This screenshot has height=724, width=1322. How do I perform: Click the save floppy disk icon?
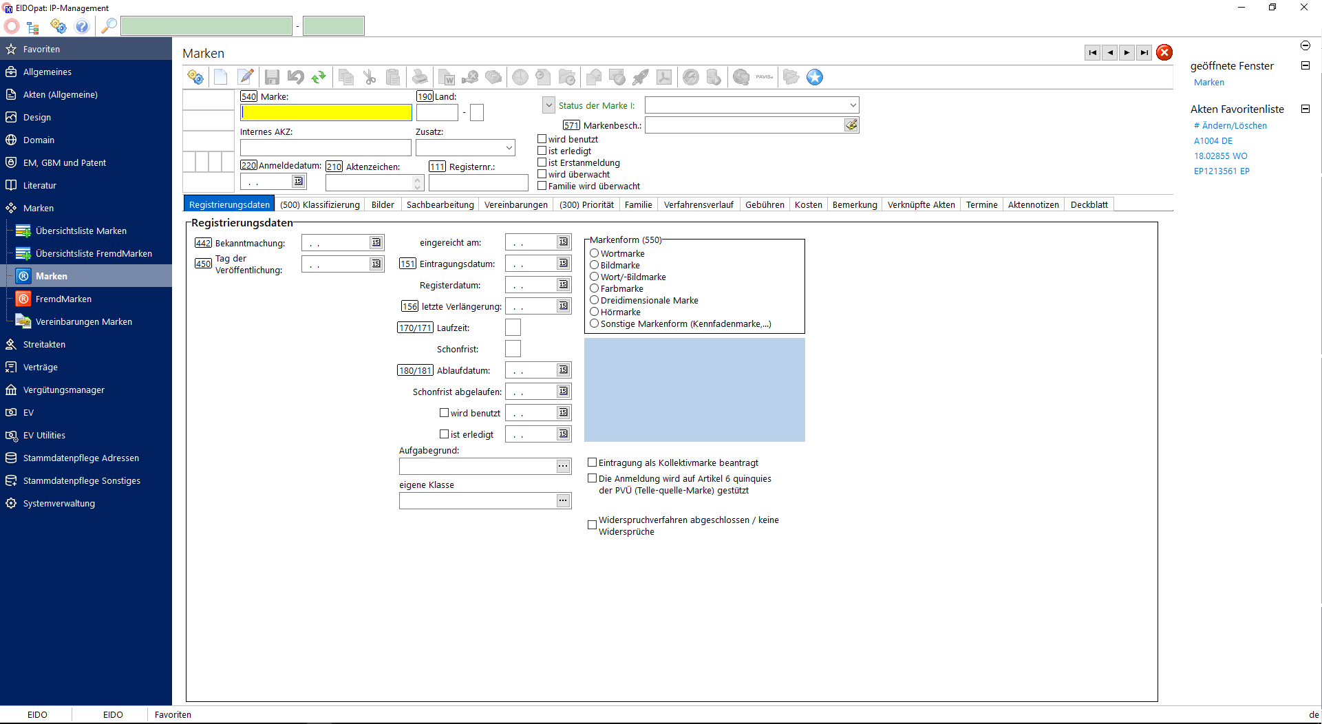[x=272, y=77]
